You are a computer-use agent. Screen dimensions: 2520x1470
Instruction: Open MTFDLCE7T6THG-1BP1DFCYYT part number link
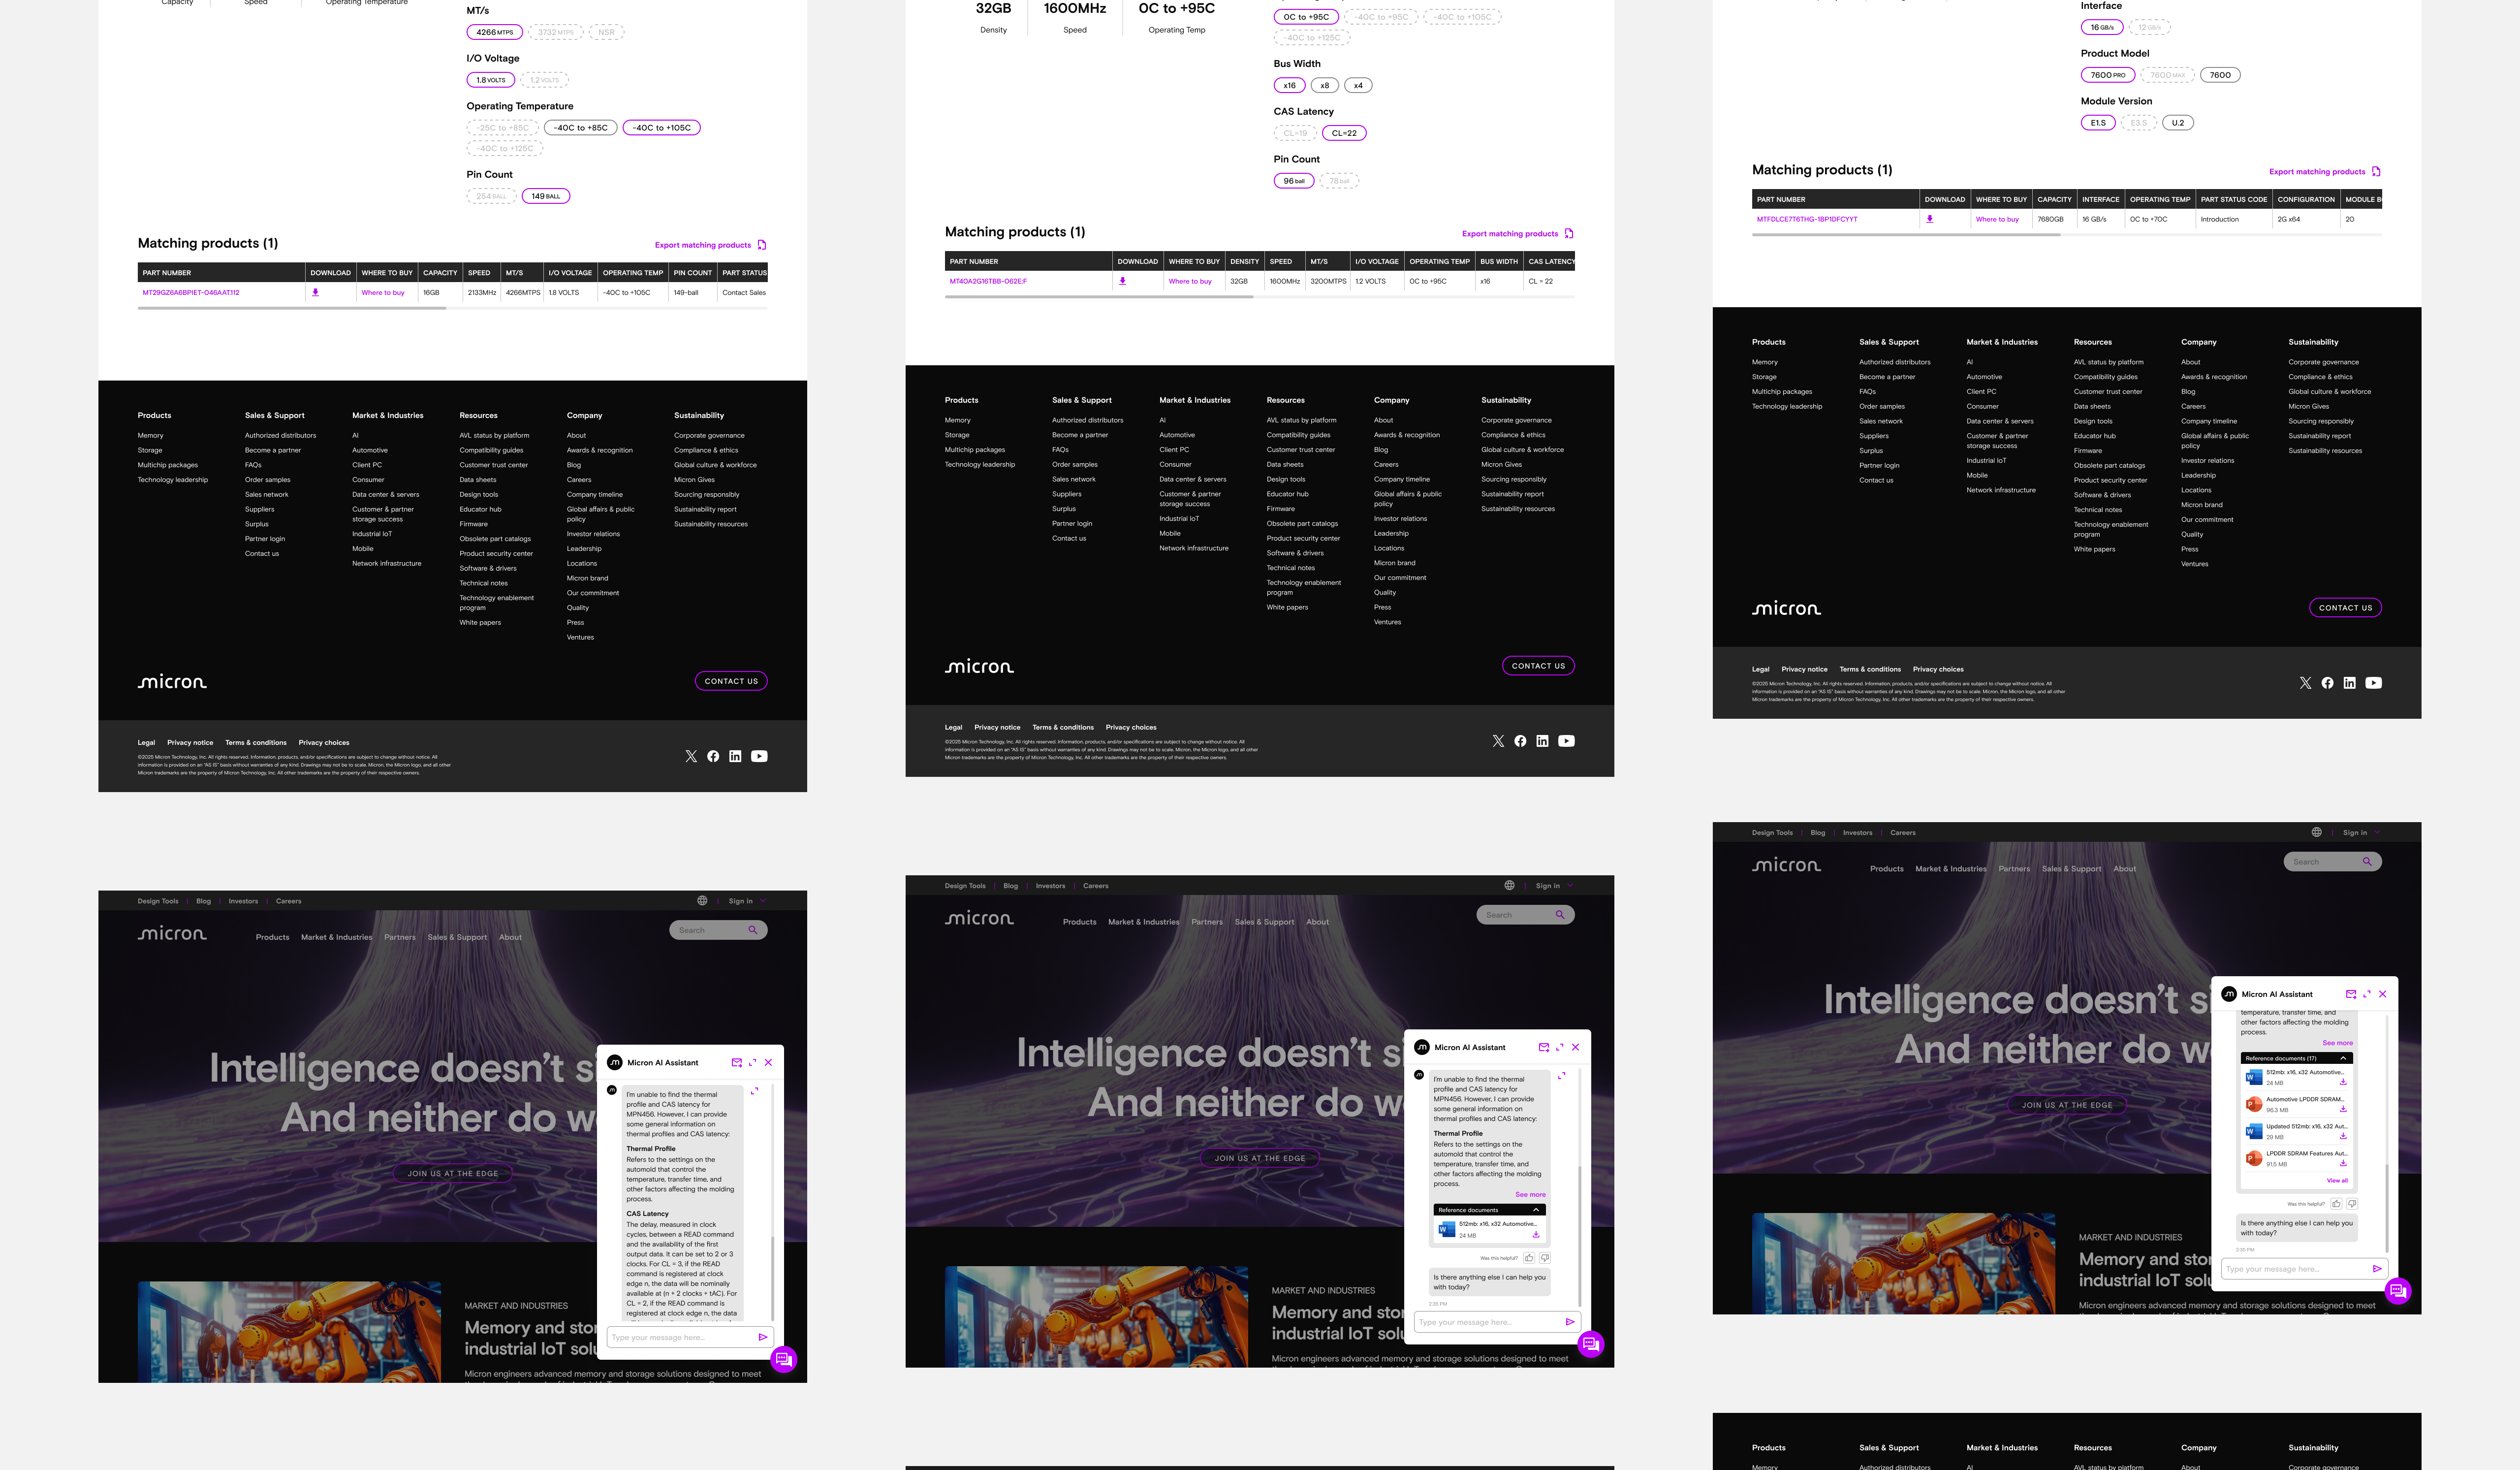coord(1806,219)
